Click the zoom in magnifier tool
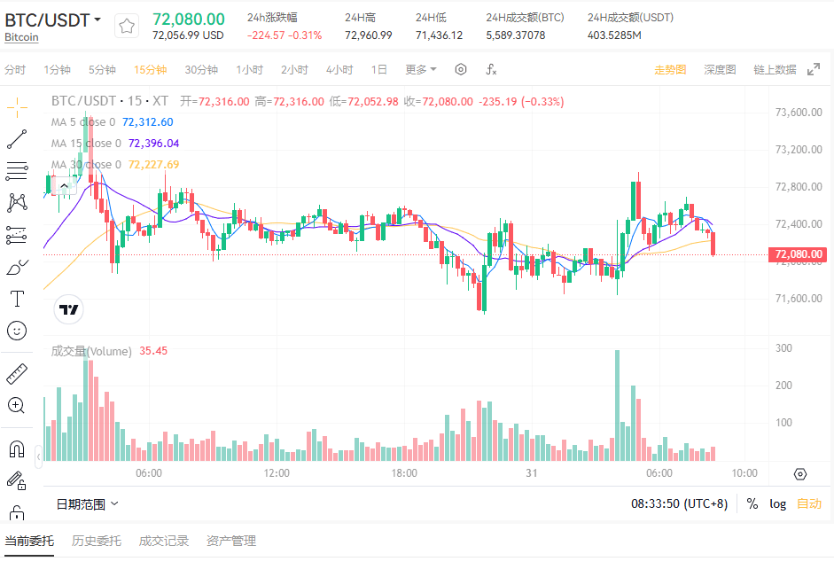 tap(16, 406)
